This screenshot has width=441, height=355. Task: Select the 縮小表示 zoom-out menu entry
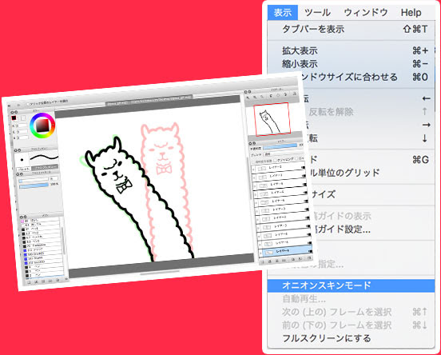point(351,64)
